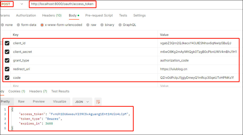
Task: Toggle the redirect_uri row checkbox
Action: pos(7,69)
